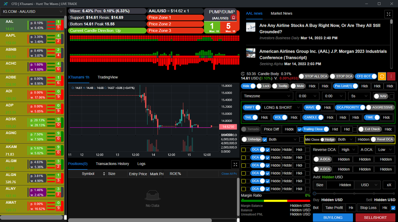Open the Mkt Close Both dropdown
The height and width of the screenshot is (222, 398).
[346, 139]
